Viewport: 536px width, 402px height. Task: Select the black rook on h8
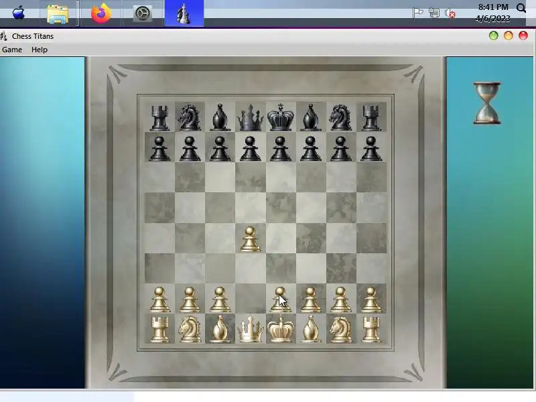pyautogui.click(x=371, y=118)
